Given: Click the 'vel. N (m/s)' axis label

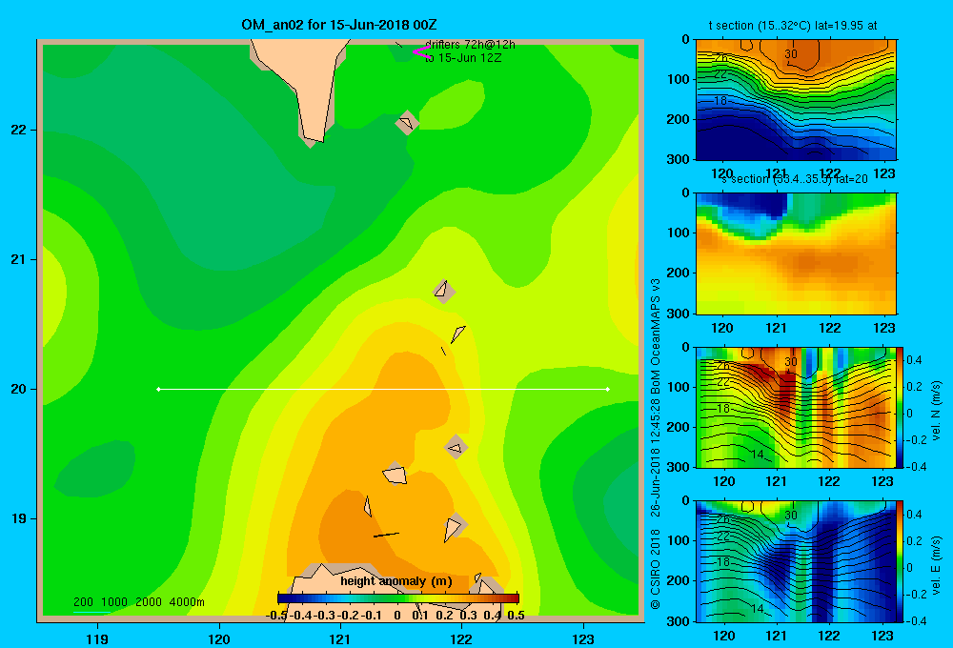Looking at the screenshot, I should (x=937, y=411).
